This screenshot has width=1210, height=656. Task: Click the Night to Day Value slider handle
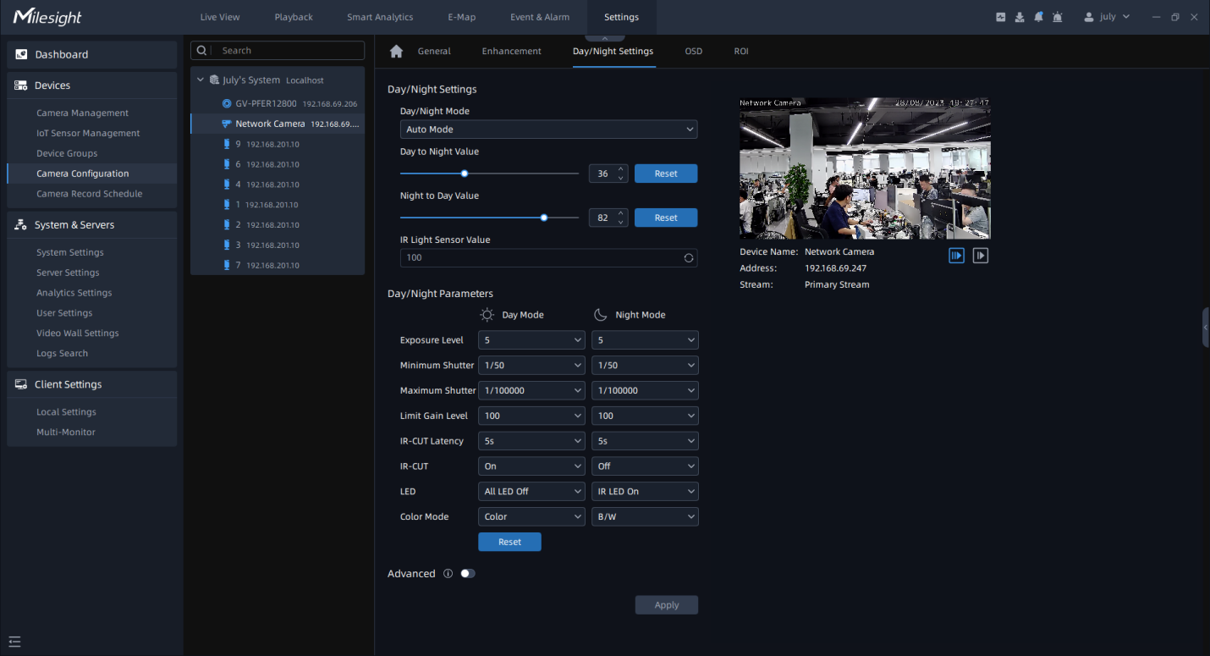[x=544, y=218]
